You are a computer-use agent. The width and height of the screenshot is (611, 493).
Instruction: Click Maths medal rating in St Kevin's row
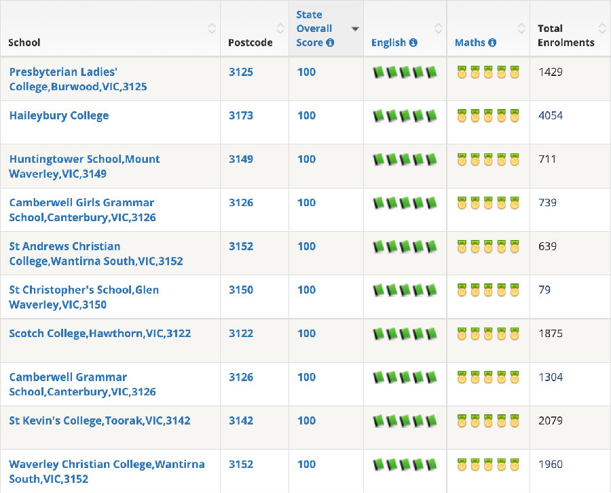click(488, 420)
